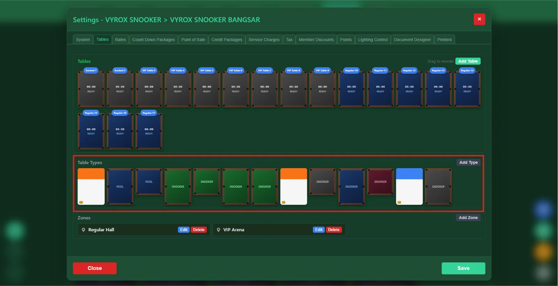The height and width of the screenshot is (286, 558).
Task: Edit the Regular Hall zone
Action: 184,230
